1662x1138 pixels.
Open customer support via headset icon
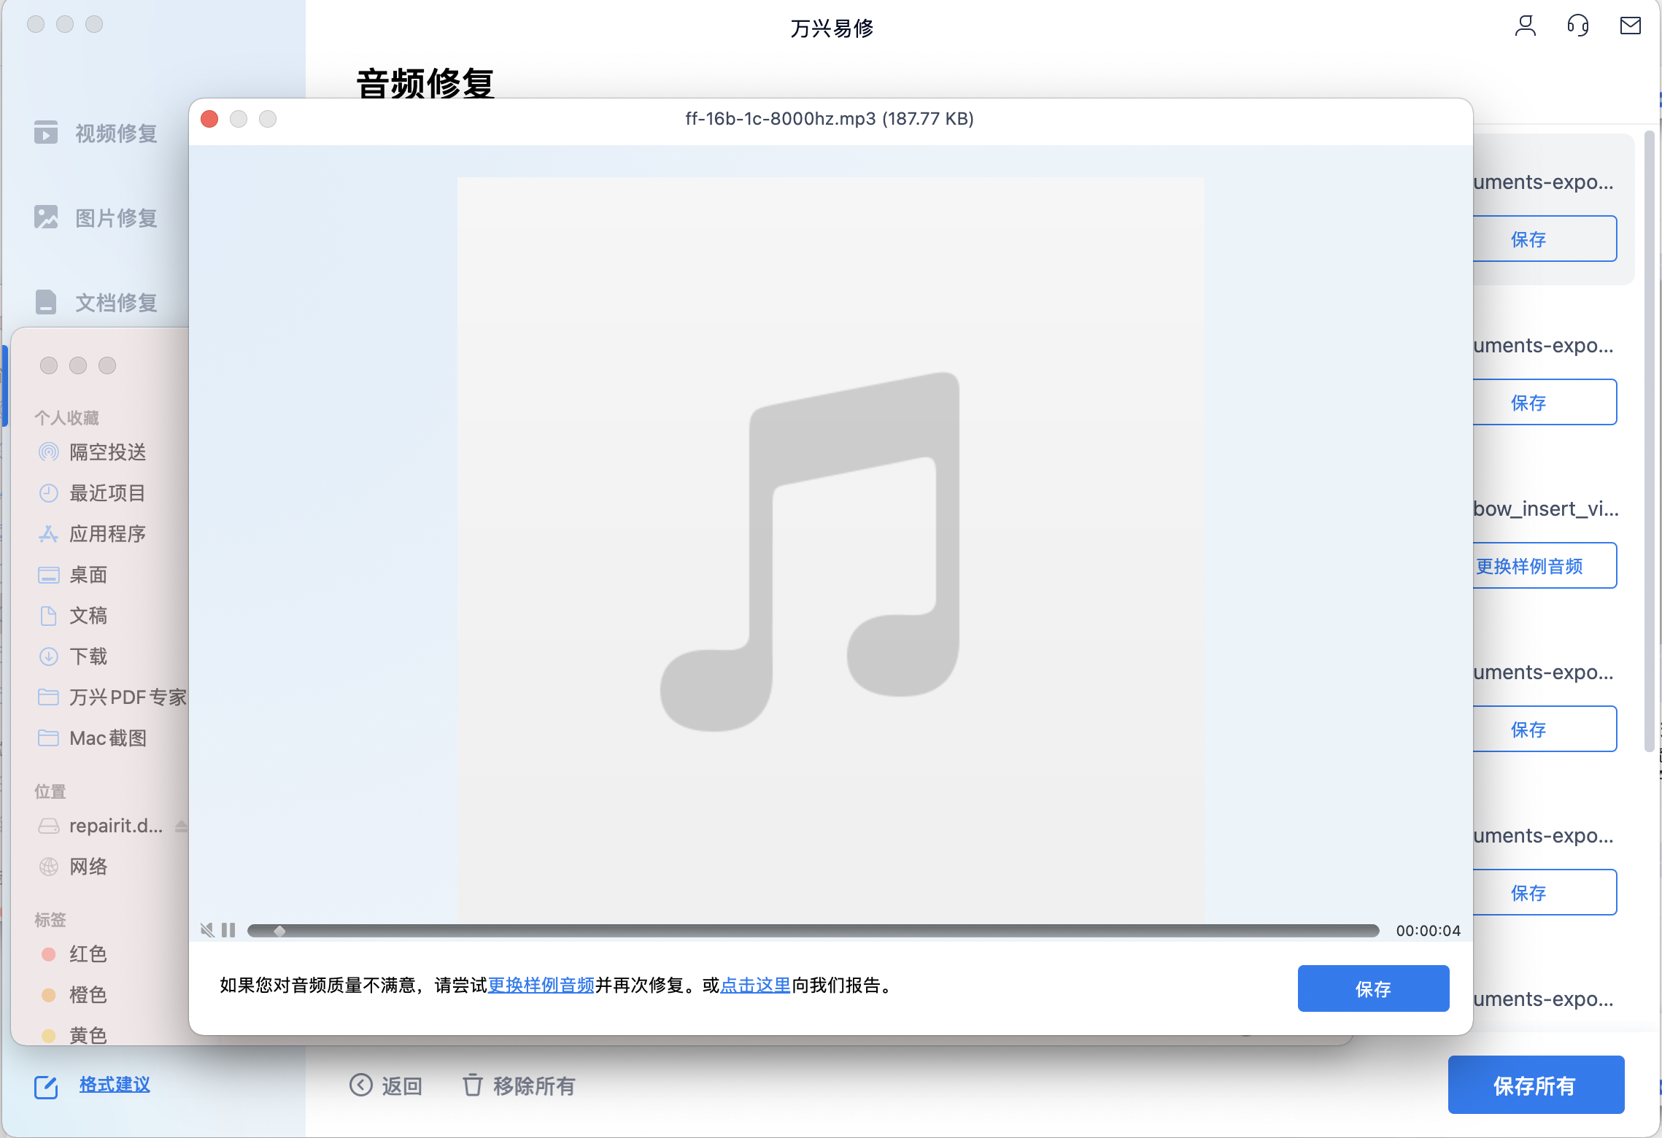1577,26
